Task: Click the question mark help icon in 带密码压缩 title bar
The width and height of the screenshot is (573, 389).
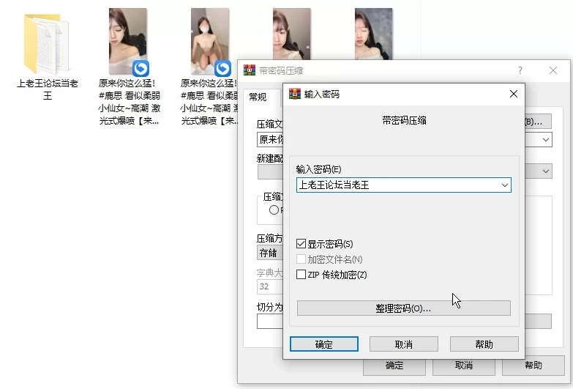Action: pyautogui.click(x=520, y=70)
